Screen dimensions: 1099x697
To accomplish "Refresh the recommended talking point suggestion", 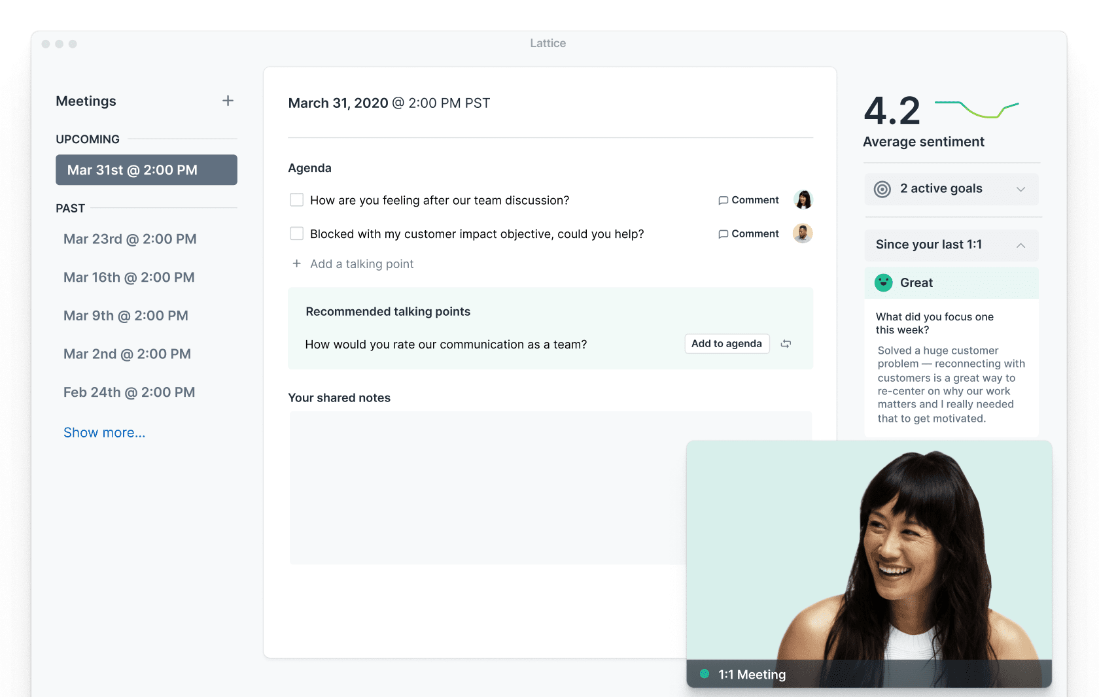I will pos(786,344).
